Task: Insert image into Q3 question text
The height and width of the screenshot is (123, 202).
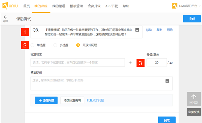Action: click(x=137, y=30)
